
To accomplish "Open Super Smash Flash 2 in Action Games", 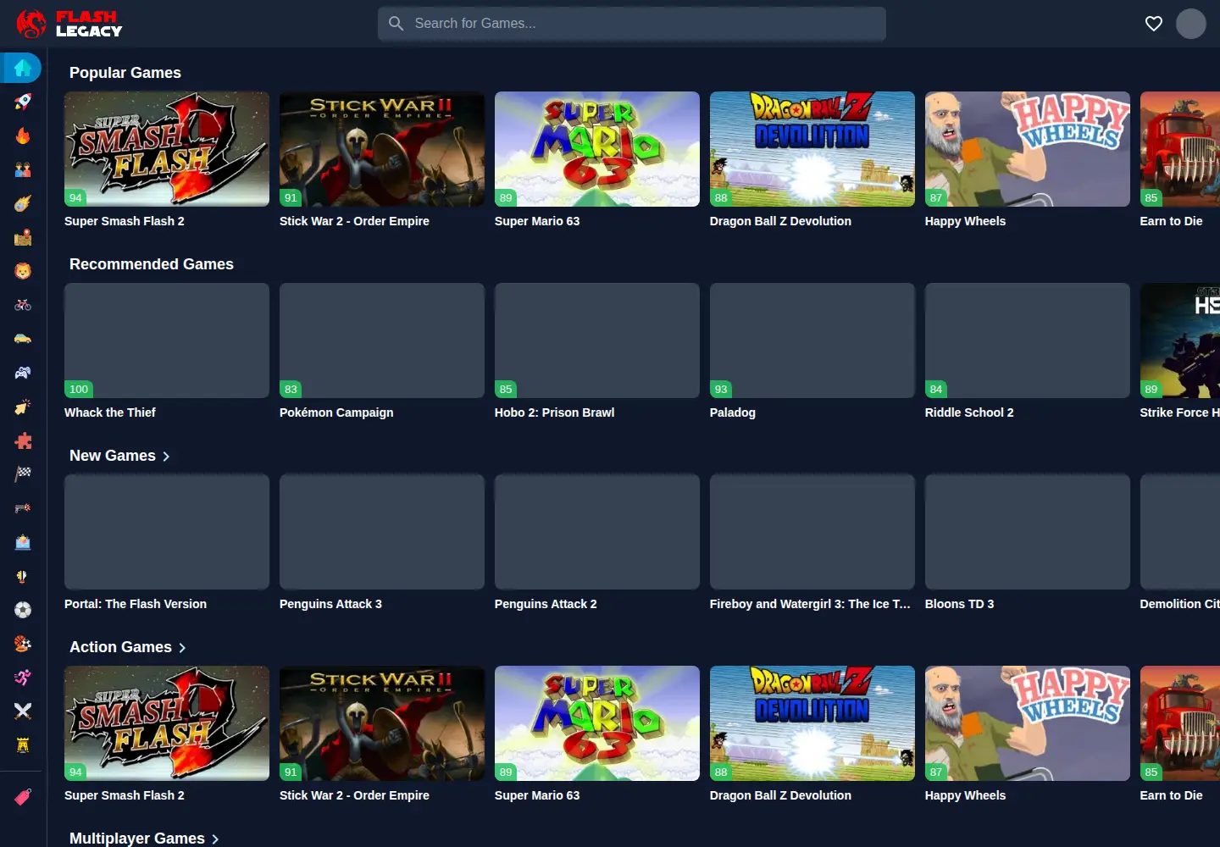I will (167, 723).
